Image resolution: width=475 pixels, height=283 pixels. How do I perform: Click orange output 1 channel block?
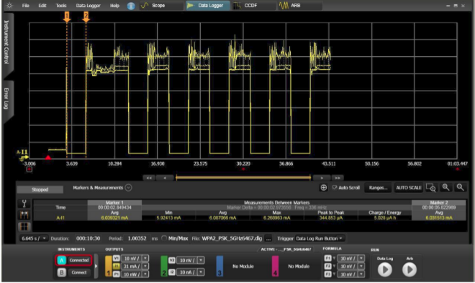coord(109,266)
